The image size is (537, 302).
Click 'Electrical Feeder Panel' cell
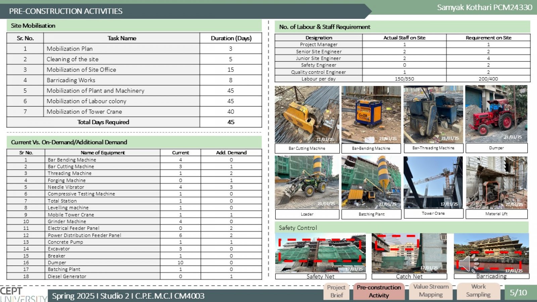pos(102,228)
